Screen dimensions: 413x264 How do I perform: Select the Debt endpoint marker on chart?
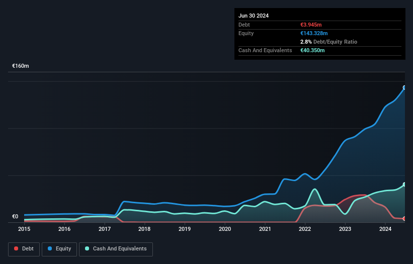pos(404,218)
